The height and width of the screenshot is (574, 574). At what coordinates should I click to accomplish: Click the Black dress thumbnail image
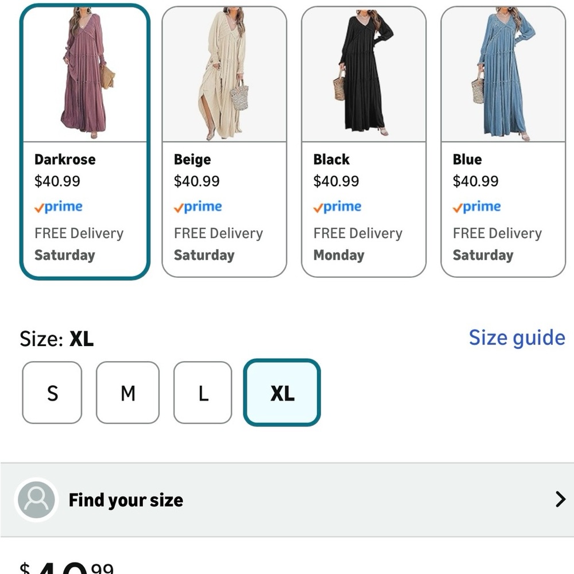363,74
